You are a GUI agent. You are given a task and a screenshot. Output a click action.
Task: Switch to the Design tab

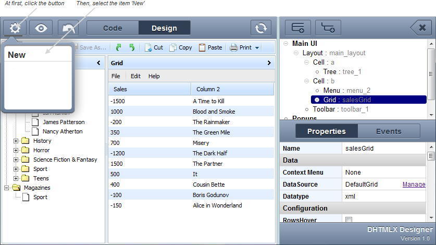coord(164,28)
